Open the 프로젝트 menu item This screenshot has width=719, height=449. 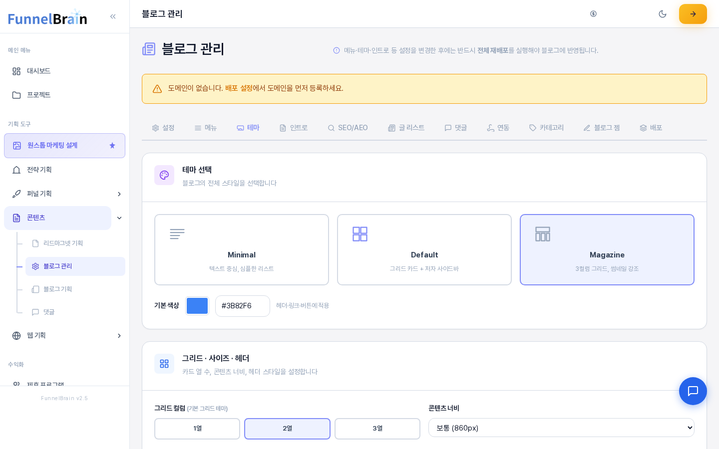(x=64, y=95)
